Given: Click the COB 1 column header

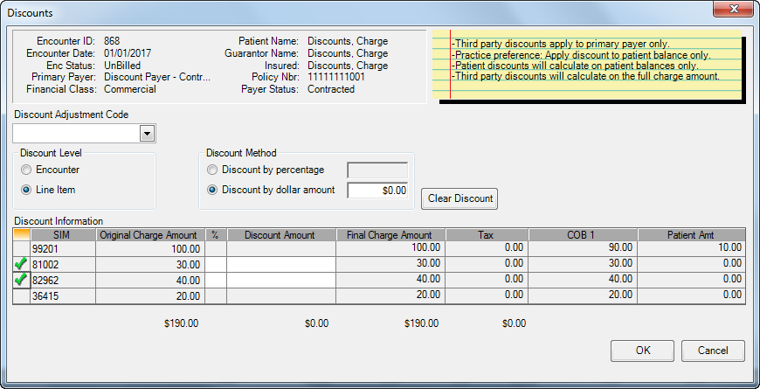Looking at the screenshot, I should pos(583,235).
